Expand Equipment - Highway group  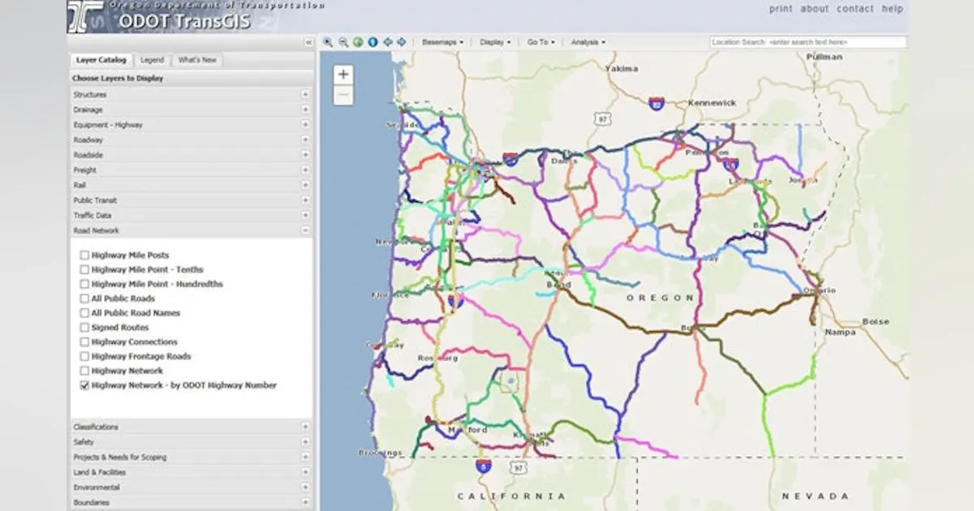(x=305, y=125)
